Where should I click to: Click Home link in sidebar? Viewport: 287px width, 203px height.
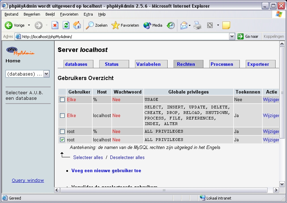point(13,61)
